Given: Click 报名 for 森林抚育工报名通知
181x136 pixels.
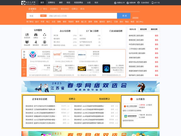Looking at the screenshot, I should [x=157, y=36].
